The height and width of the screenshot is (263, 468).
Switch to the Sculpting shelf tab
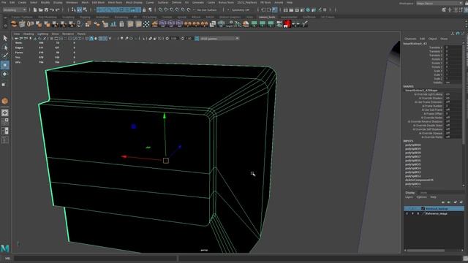click(x=68, y=17)
